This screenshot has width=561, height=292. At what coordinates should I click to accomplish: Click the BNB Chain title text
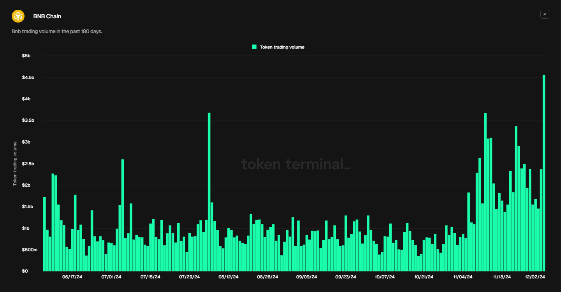(47, 16)
